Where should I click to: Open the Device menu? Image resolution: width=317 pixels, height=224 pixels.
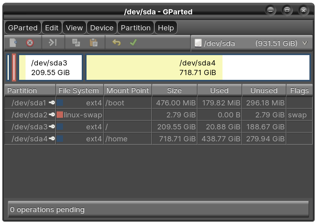(x=102, y=28)
